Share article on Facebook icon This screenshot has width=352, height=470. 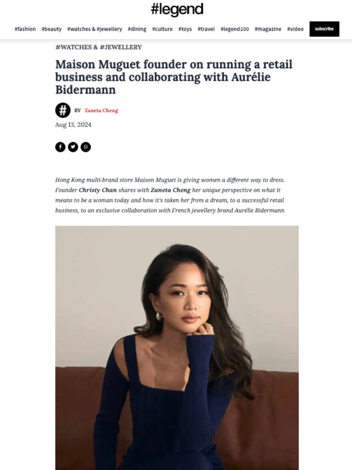pos(60,147)
